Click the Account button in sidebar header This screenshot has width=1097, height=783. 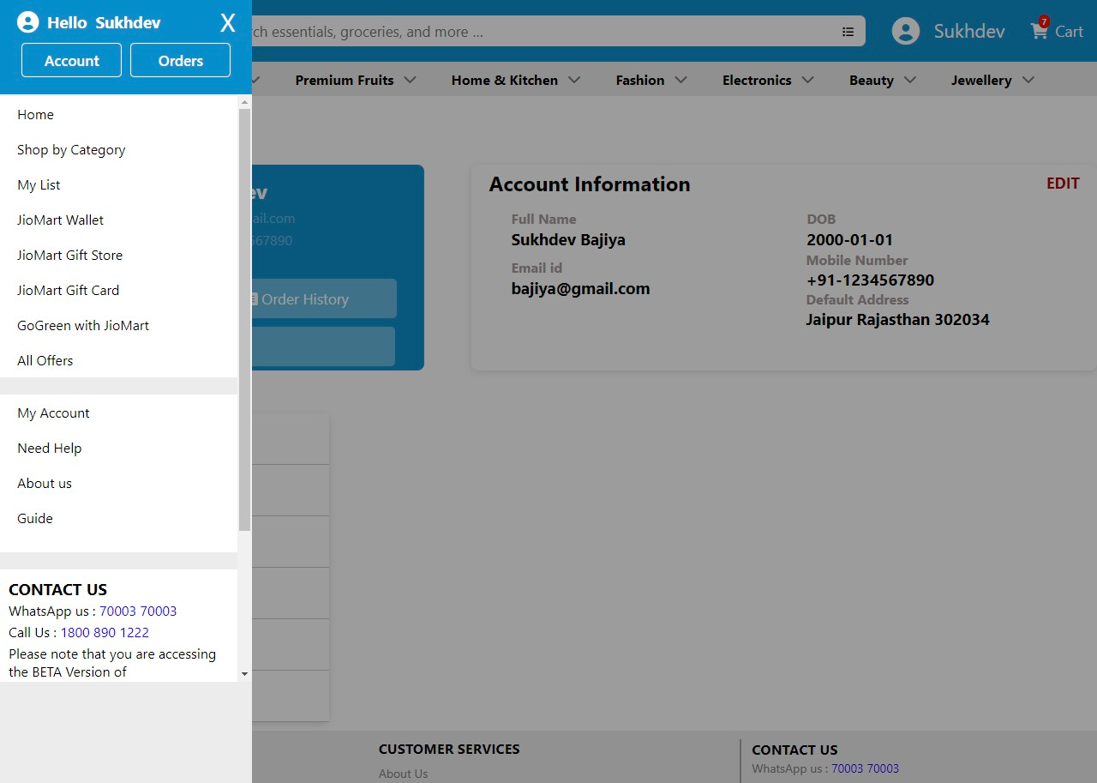[71, 60]
